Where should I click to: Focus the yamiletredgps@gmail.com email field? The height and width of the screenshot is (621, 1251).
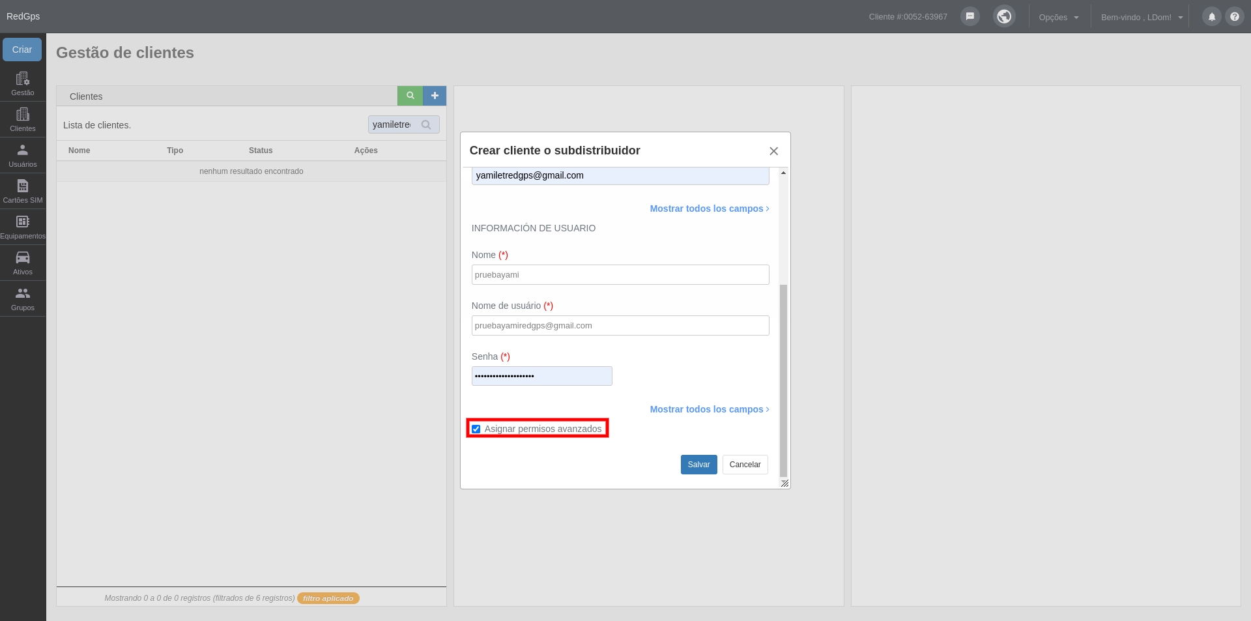tap(620, 176)
